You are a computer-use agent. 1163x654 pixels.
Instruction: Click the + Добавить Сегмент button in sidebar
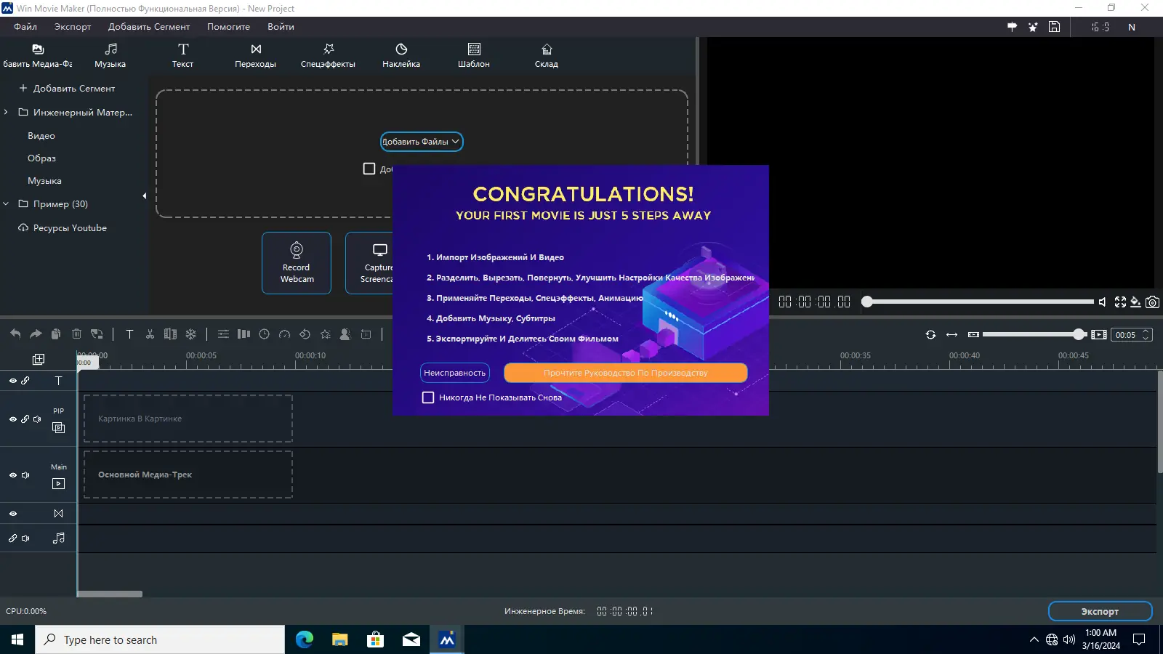click(x=67, y=89)
